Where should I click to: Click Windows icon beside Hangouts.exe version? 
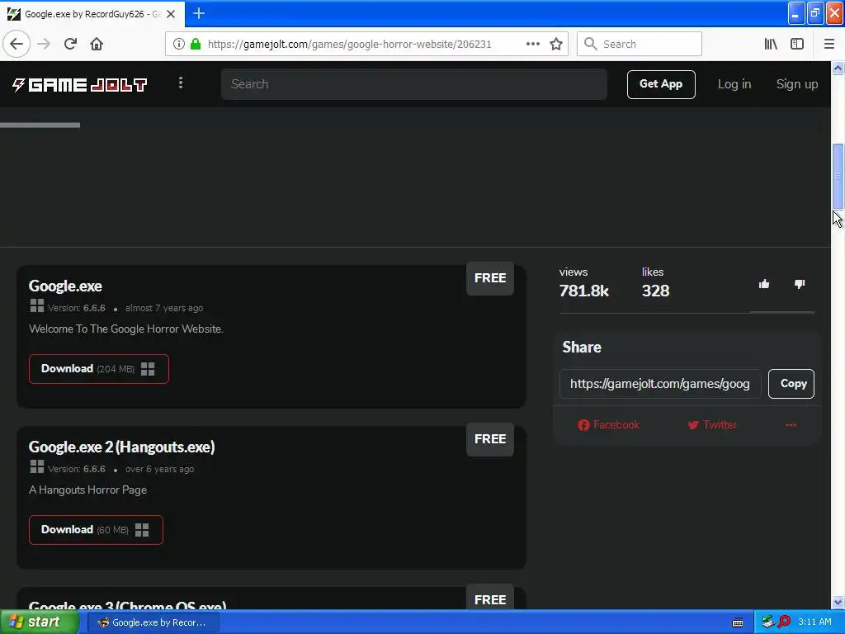coord(36,467)
